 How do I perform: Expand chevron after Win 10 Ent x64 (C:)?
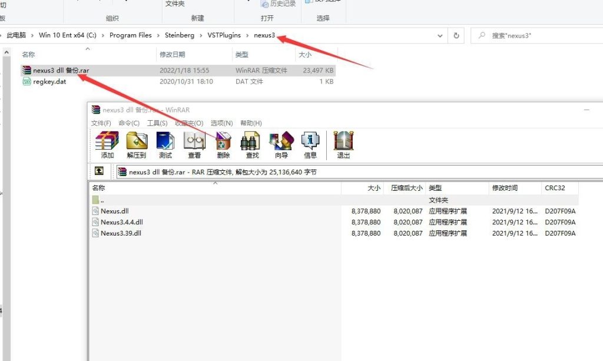pos(102,35)
